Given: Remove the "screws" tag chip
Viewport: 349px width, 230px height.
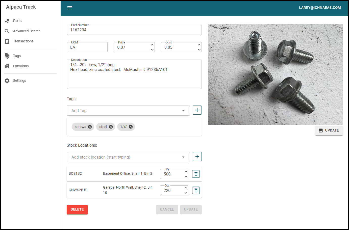Looking at the screenshot, I should tap(90, 127).
